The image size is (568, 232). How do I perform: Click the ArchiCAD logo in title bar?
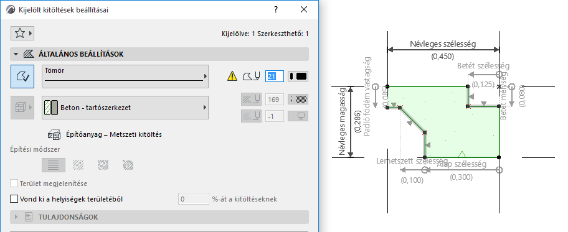11,10
